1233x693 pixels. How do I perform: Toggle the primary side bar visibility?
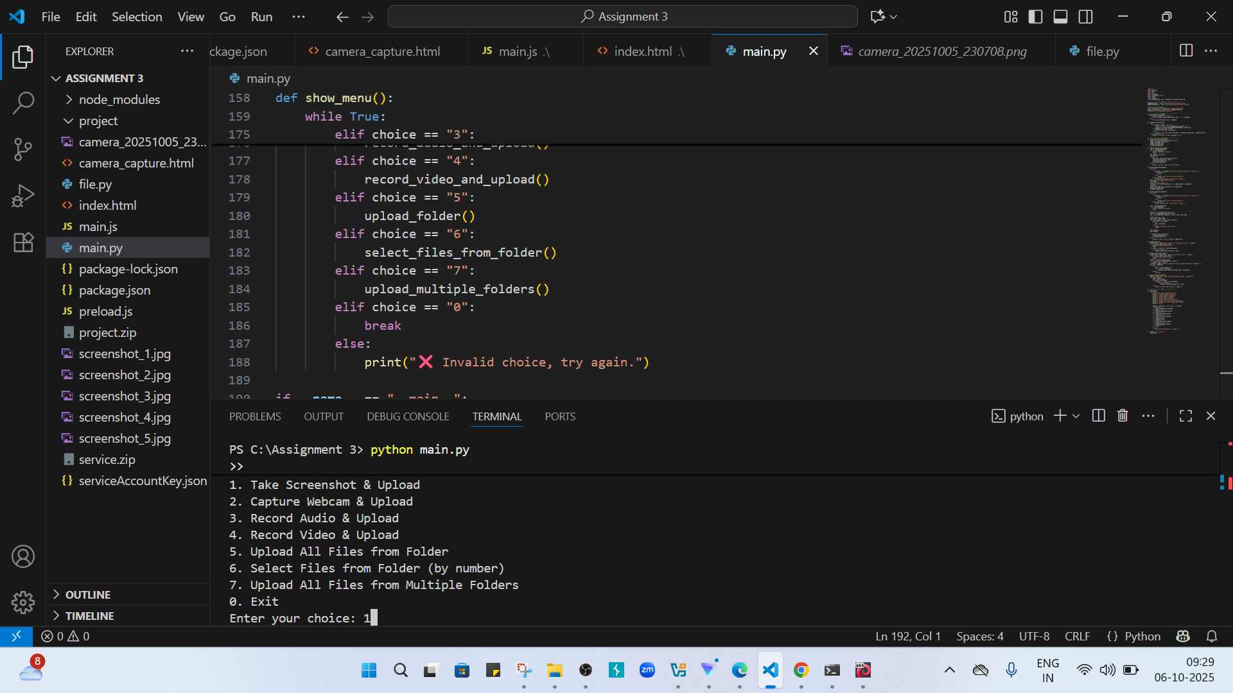[x=1035, y=17]
